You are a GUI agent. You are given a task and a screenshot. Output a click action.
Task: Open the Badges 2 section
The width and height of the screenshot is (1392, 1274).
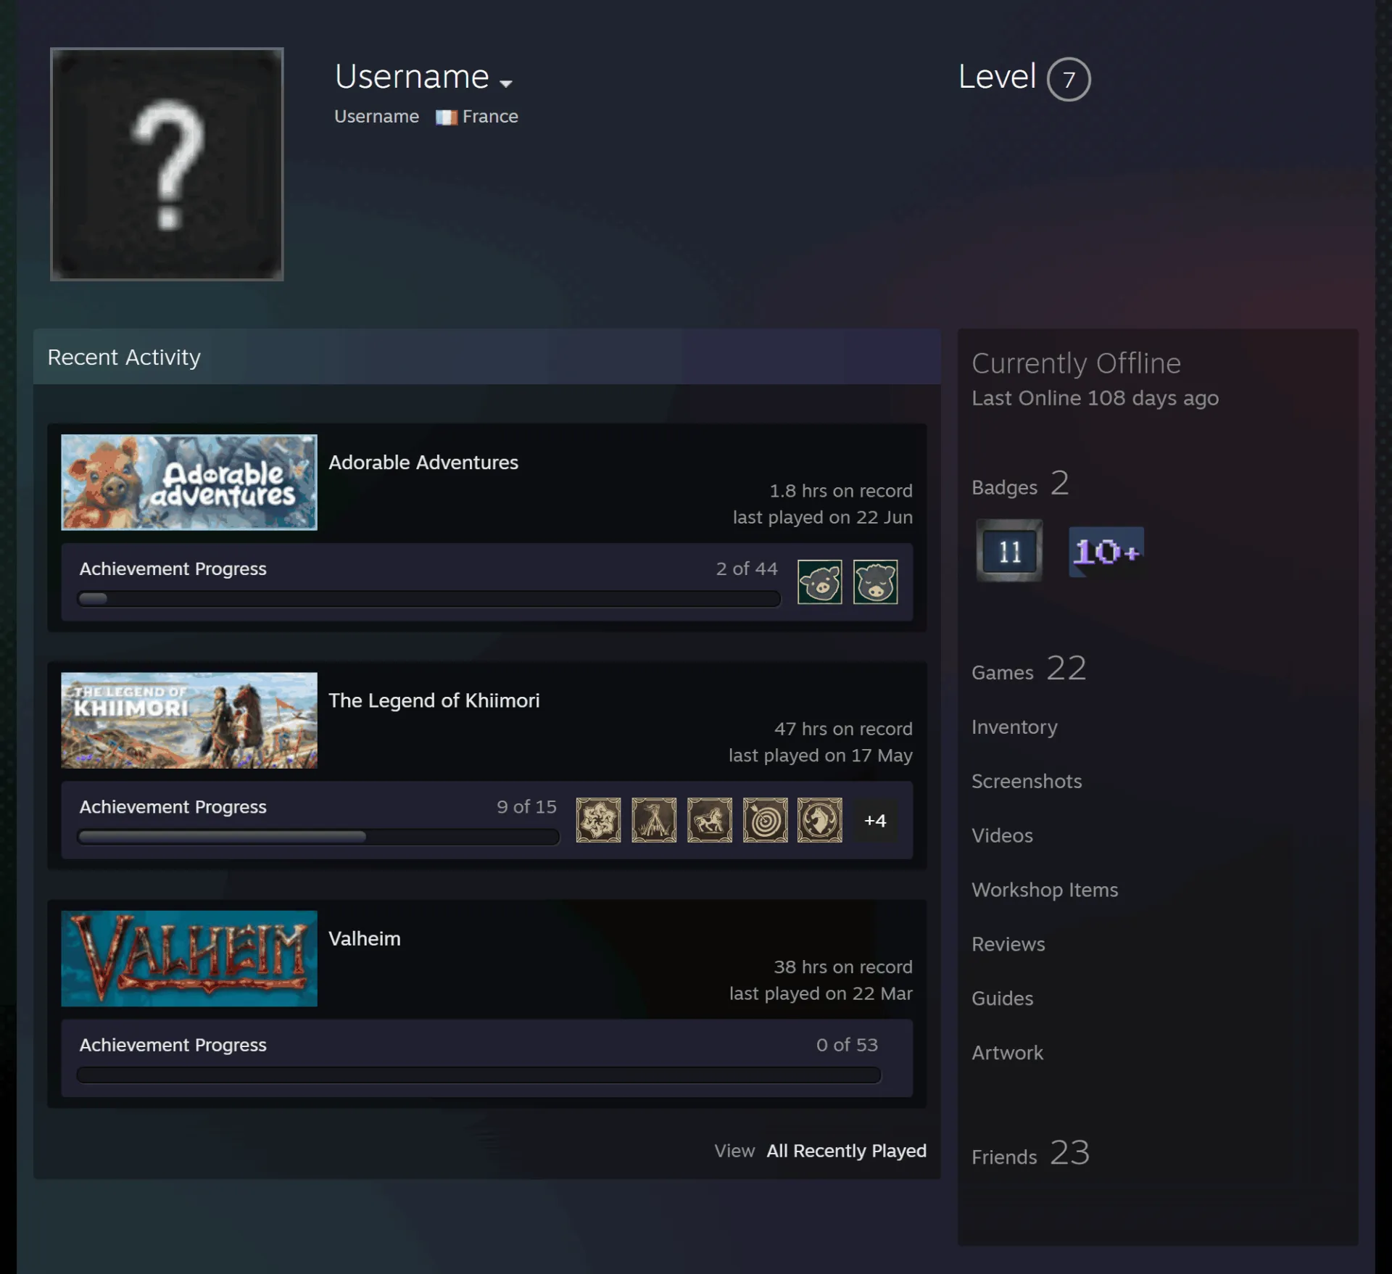(1020, 484)
